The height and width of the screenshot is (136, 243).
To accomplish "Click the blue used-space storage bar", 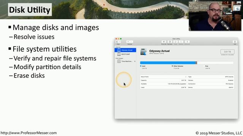I will [x=168, y=63].
